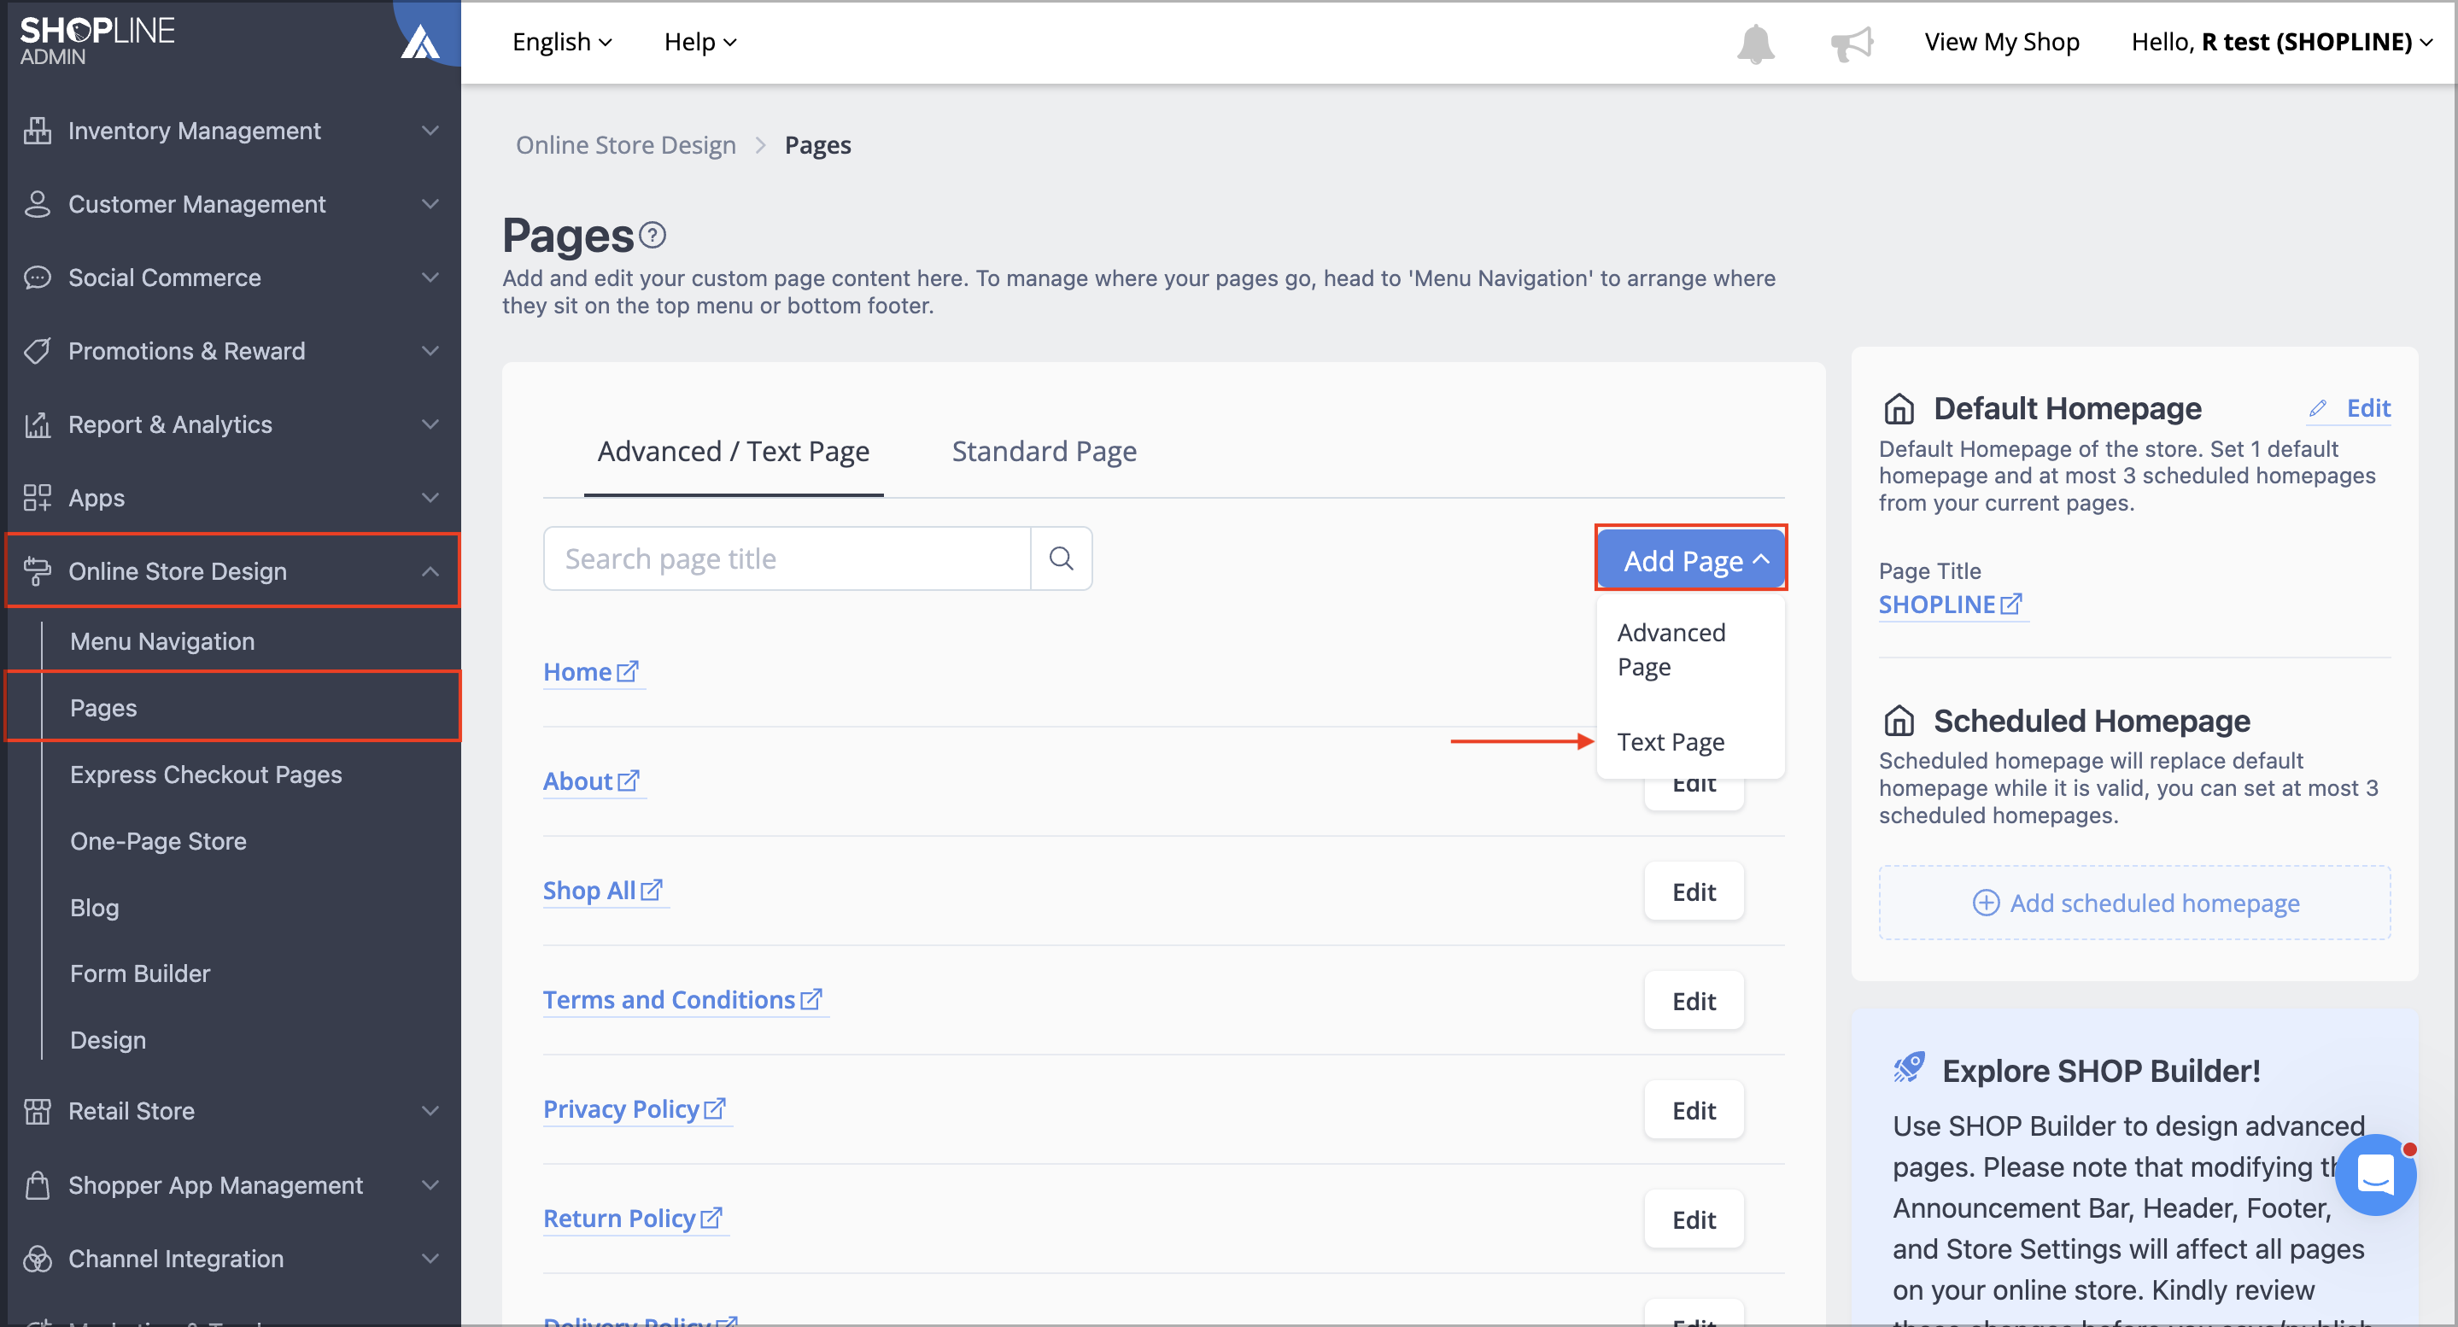The height and width of the screenshot is (1327, 2458).
Task: Click the external link icon next to About
Action: tap(629, 781)
